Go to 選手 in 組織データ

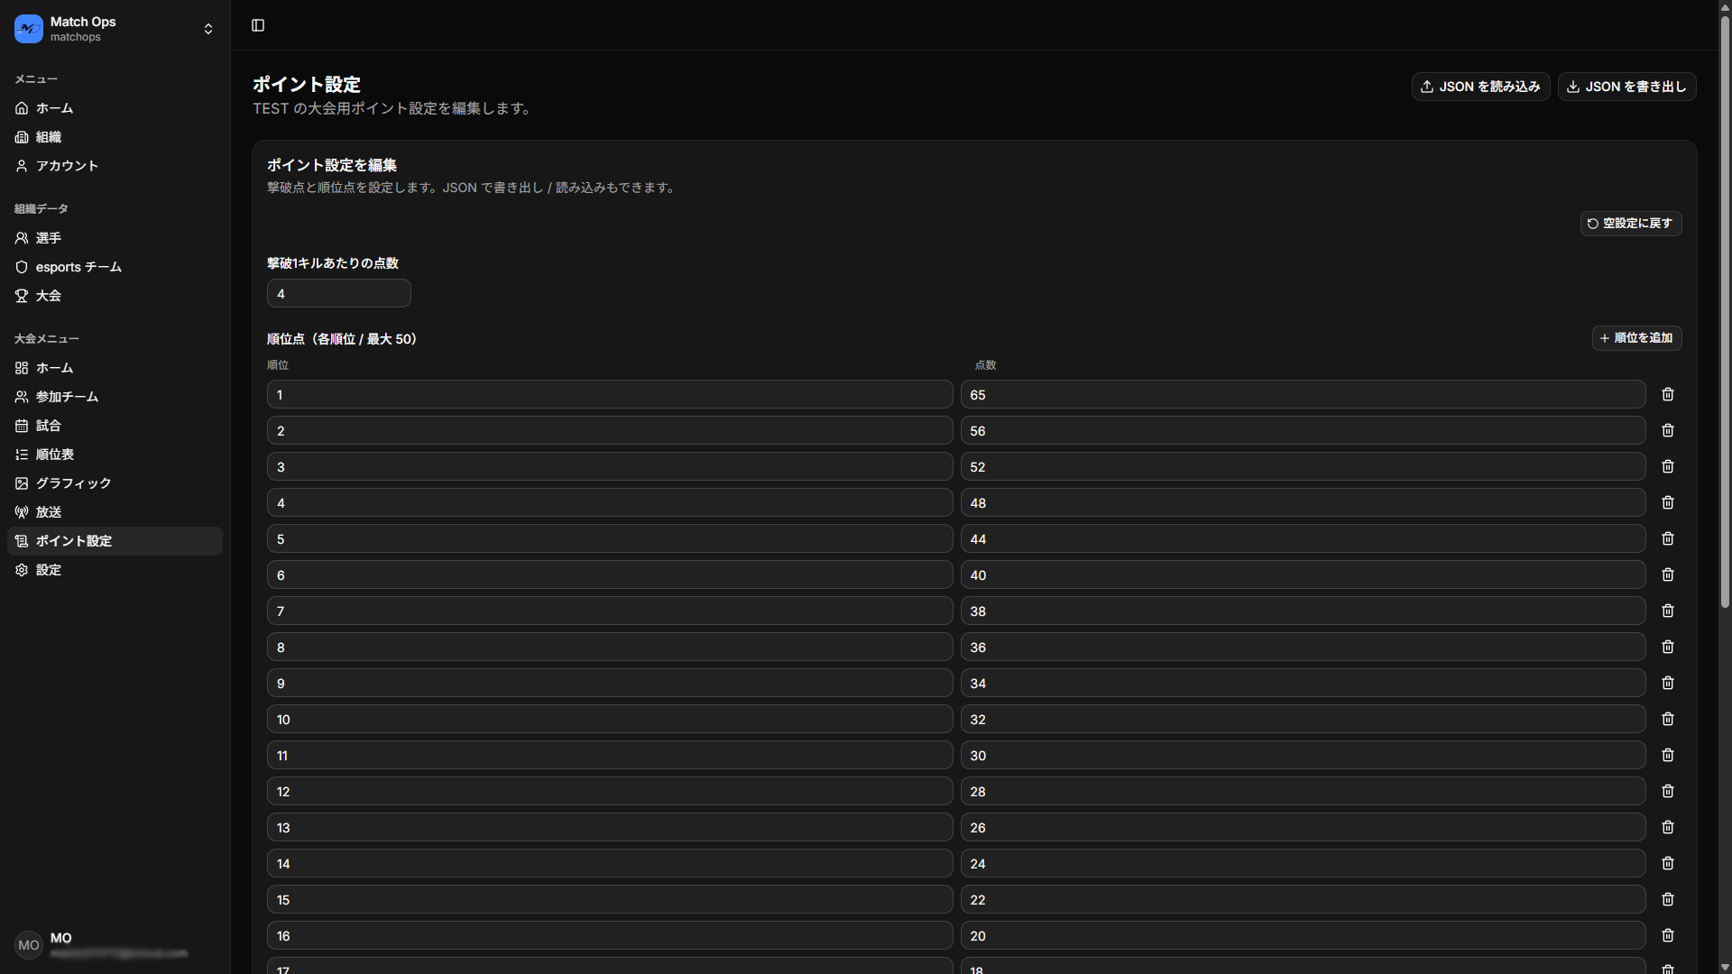[x=115, y=238]
